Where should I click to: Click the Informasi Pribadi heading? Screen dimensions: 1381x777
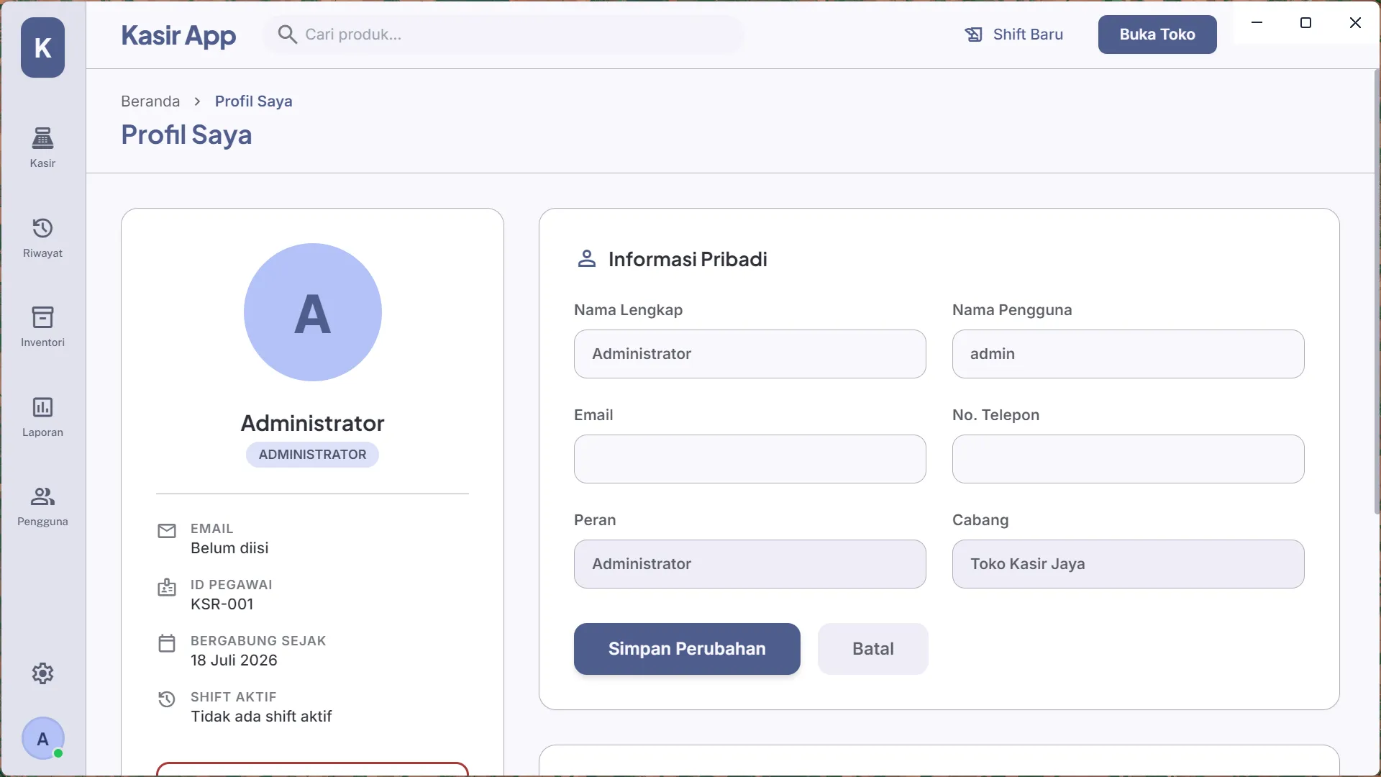[688, 259]
